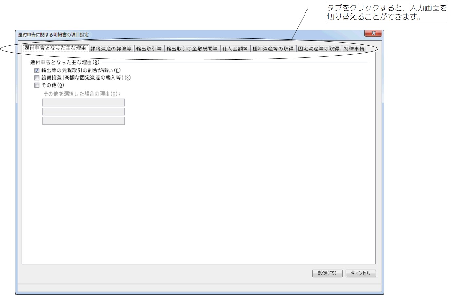This screenshot has height=295, width=452.
Task: Switch to the 固定資産等の取得 tab
Action: point(318,49)
